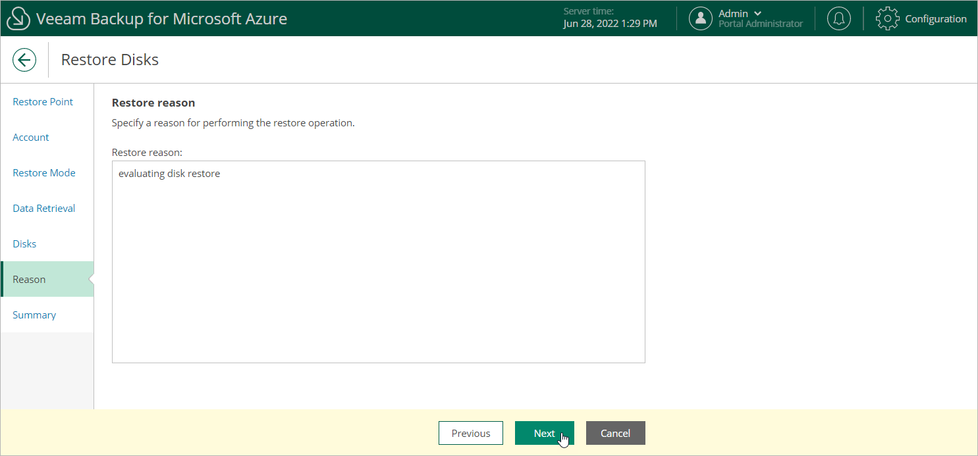978x456 pixels.
Task: Click the Veeam logo icon
Action: (x=18, y=18)
